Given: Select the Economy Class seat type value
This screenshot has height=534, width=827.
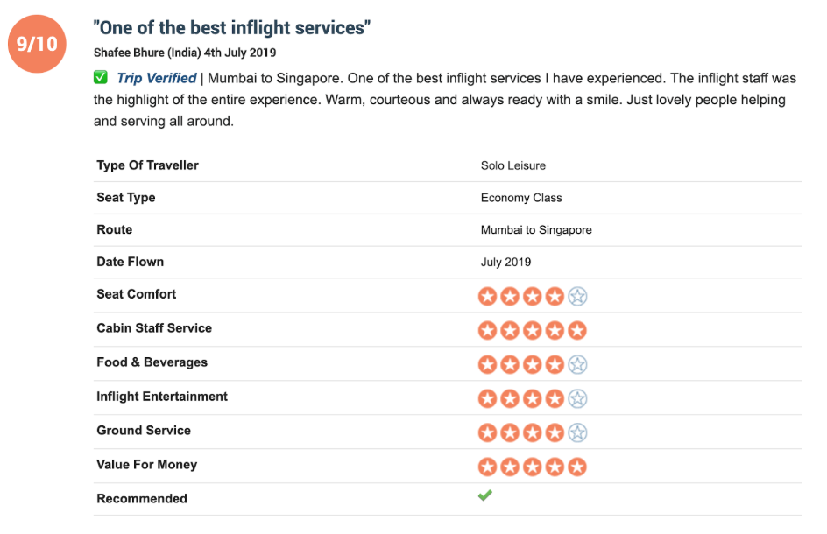Looking at the screenshot, I should 521,198.
